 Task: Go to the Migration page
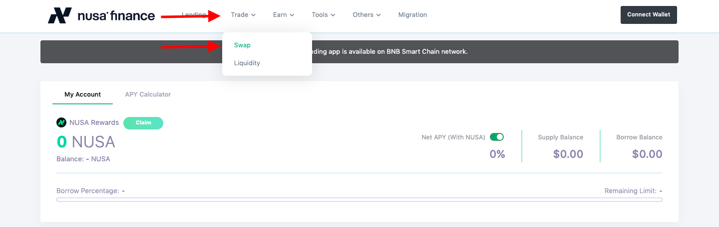[x=412, y=15]
